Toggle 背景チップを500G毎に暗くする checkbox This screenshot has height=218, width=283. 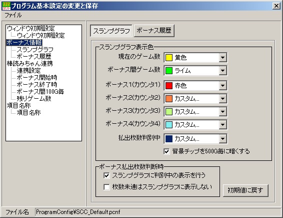coord(166,151)
